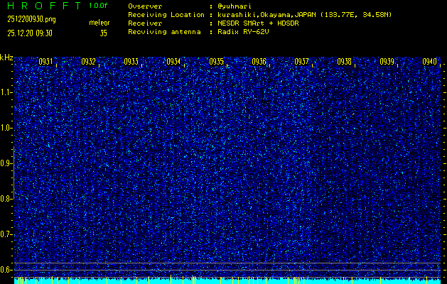
Task: Click the HROFFT title text
Action: point(41,6)
